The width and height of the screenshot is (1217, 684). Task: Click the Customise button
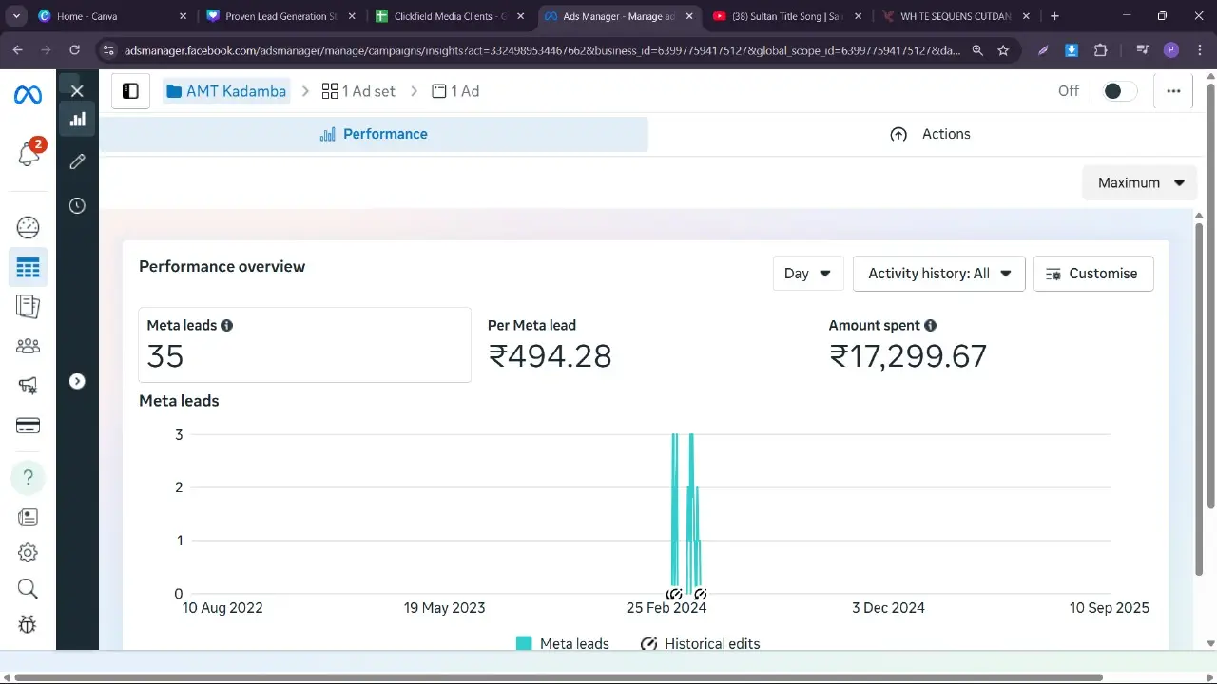(x=1092, y=274)
